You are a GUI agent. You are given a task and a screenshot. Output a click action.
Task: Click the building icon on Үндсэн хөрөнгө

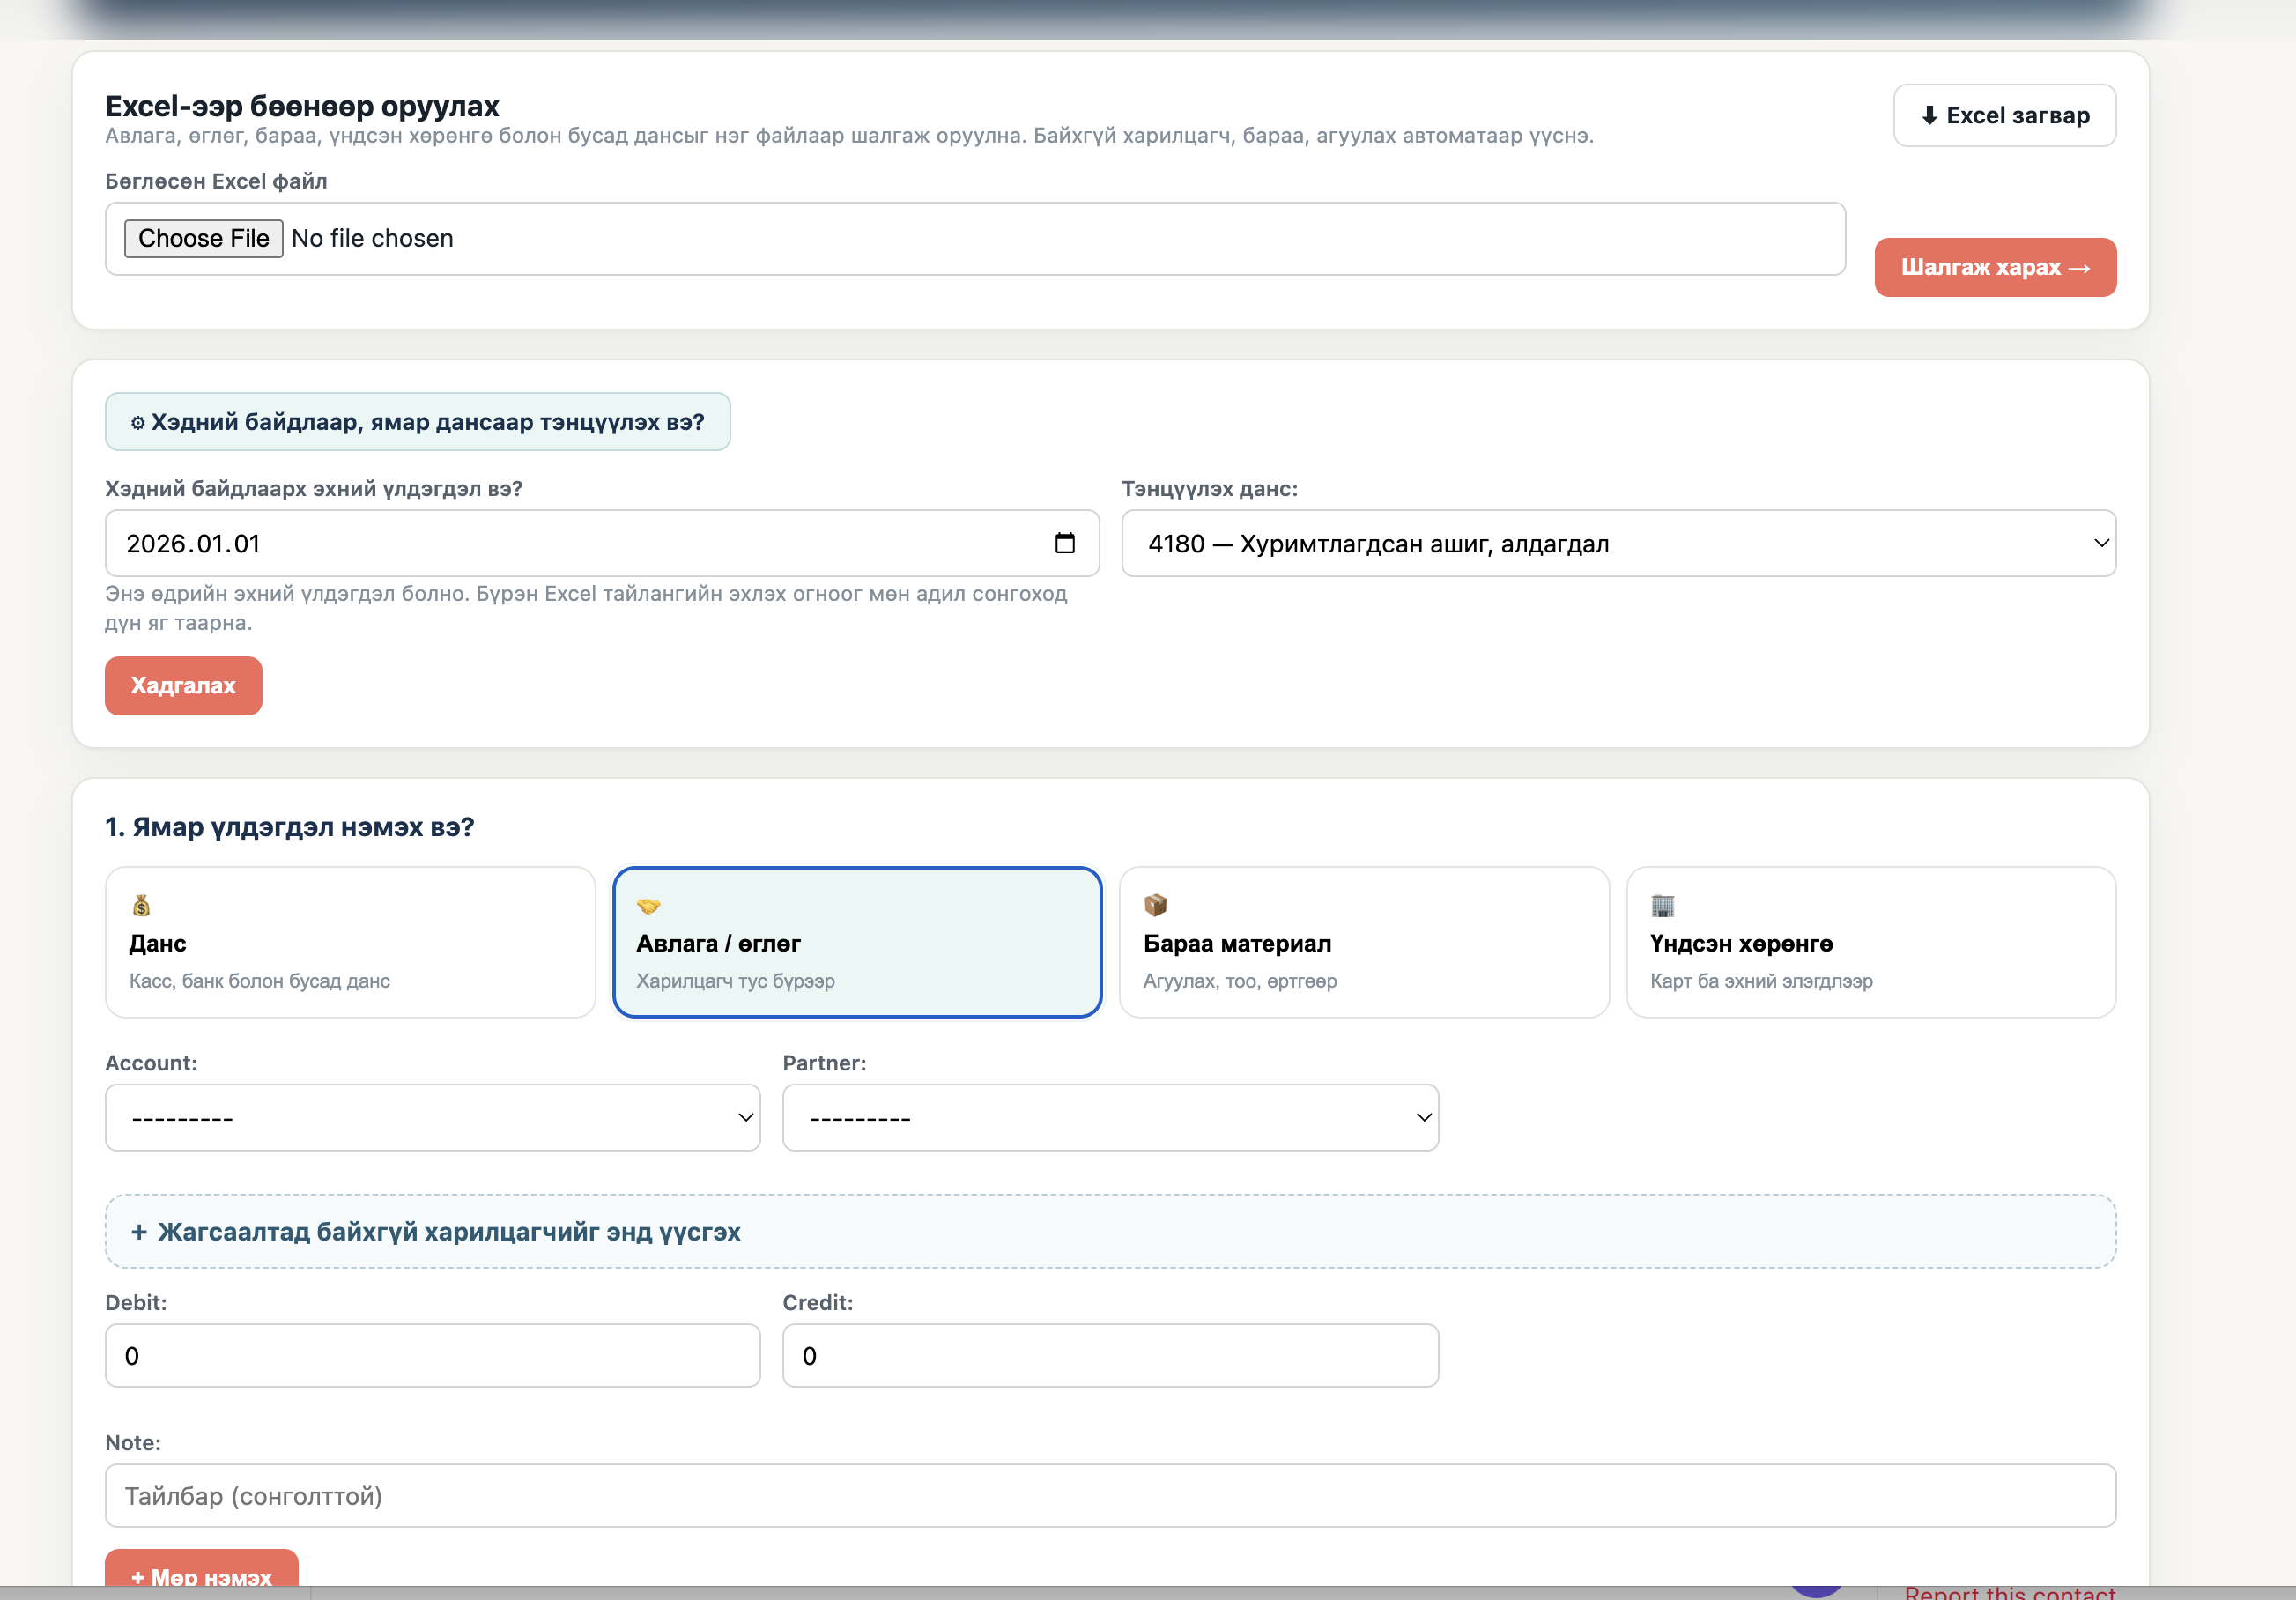coord(1662,905)
